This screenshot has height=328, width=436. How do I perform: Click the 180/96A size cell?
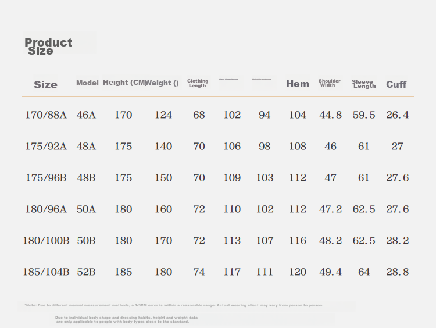click(46, 209)
